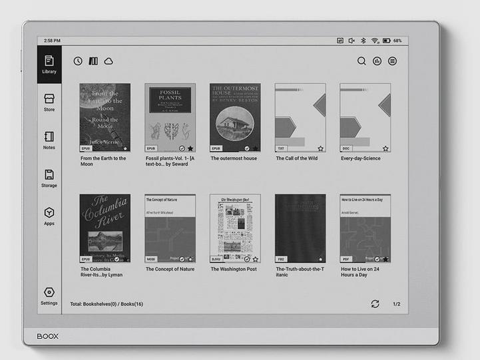Open The outermost house book cover

coord(235,117)
